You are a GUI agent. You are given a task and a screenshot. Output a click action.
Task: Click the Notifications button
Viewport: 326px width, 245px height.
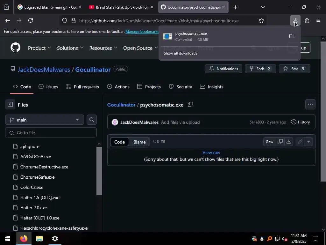point(223,69)
